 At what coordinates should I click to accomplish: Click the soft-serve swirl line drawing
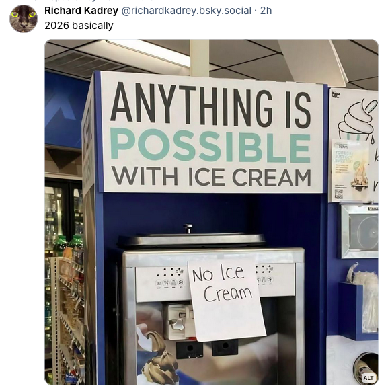click(x=358, y=120)
